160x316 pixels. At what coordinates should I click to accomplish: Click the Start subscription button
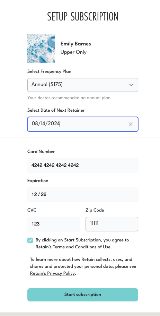[x=83, y=294]
